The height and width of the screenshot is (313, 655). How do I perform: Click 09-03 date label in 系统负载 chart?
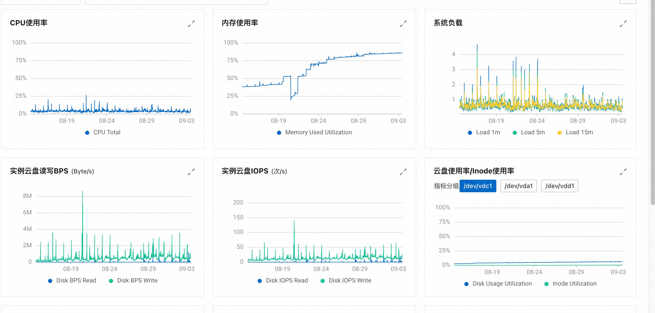click(618, 121)
